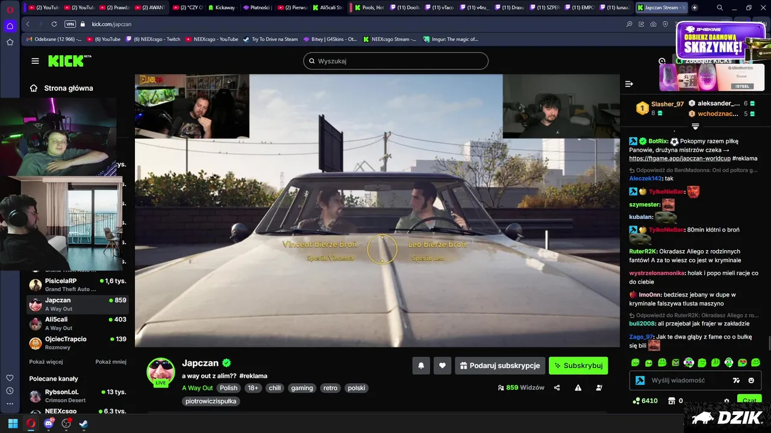Open Windows Start menu
This screenshot has height=433, width=771.
13,423
